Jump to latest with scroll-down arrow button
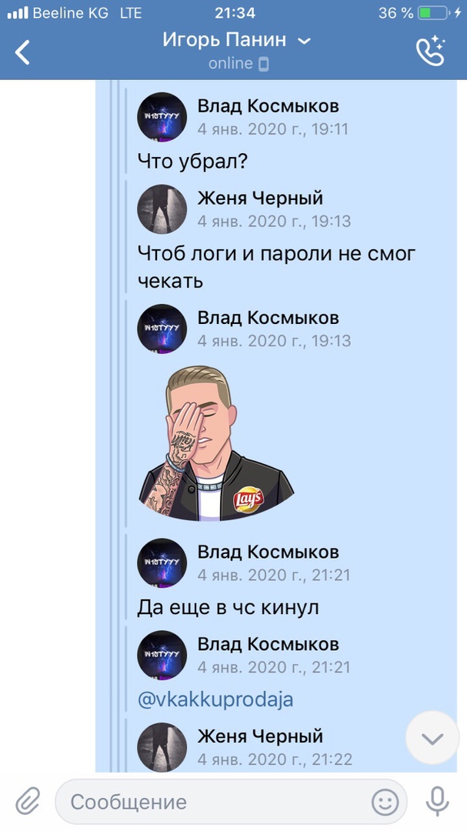Screen dimensions: 467x831 point(432,738)
